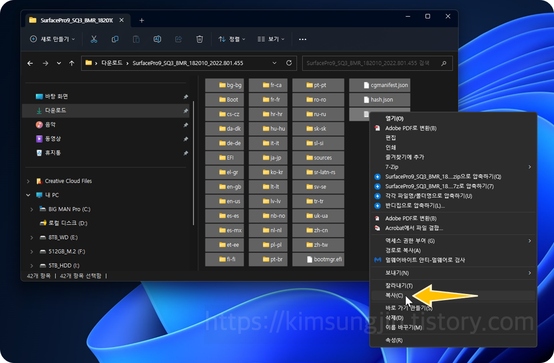The width and height of the screenshot is (554, 363).
Task: Click the pin icon beside 휴지통
Action: [186, 153]
